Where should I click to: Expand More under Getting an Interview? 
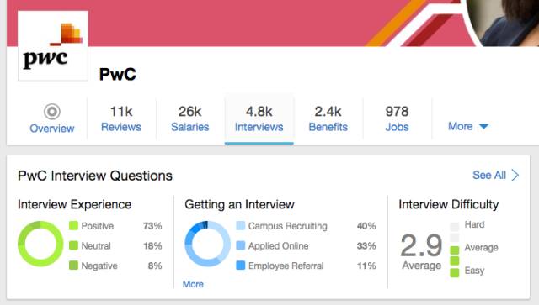coord(193,284)
